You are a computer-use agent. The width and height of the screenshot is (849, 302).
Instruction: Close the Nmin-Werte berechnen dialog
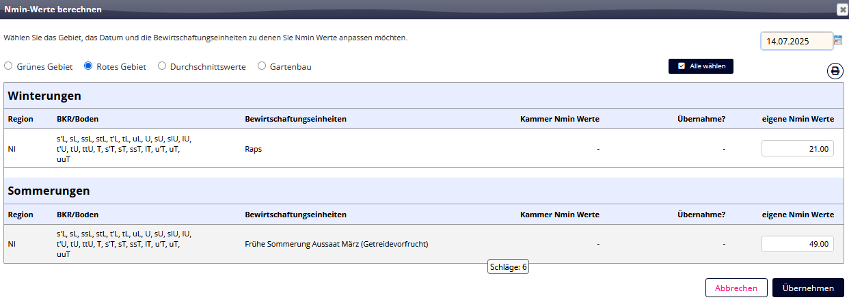842,10
